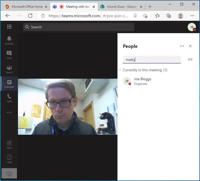
Task: Open the JB profile avatar menu
Action: pos(192,27)
